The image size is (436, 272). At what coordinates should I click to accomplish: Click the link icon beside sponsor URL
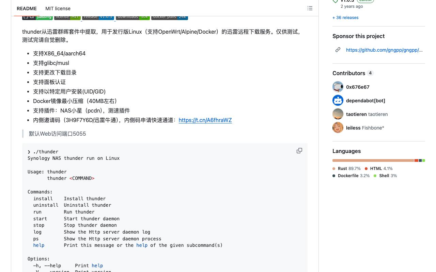[x=338, y=50]
